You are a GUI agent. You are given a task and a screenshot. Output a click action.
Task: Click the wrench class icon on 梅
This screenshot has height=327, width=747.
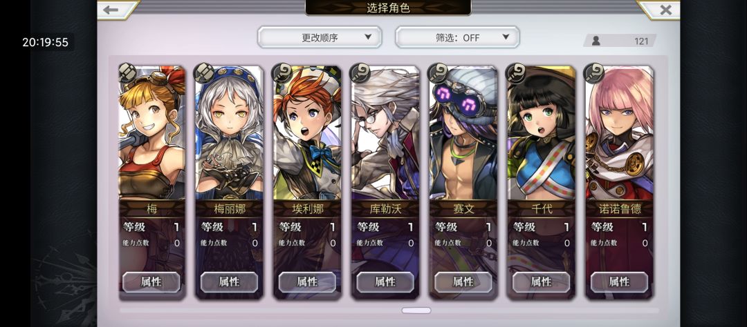pyautogui.click(x=127, y=73)
